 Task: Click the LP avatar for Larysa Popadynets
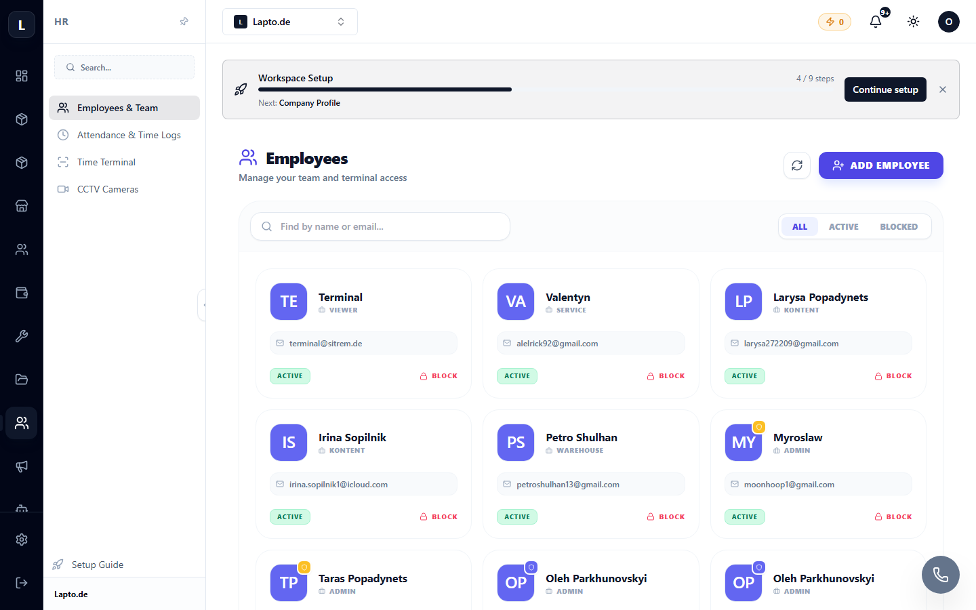click(x=744, y=302)
